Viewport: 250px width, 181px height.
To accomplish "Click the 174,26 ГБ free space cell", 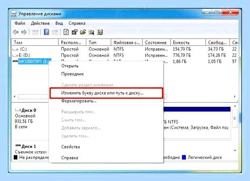I will tap(217, 55).
